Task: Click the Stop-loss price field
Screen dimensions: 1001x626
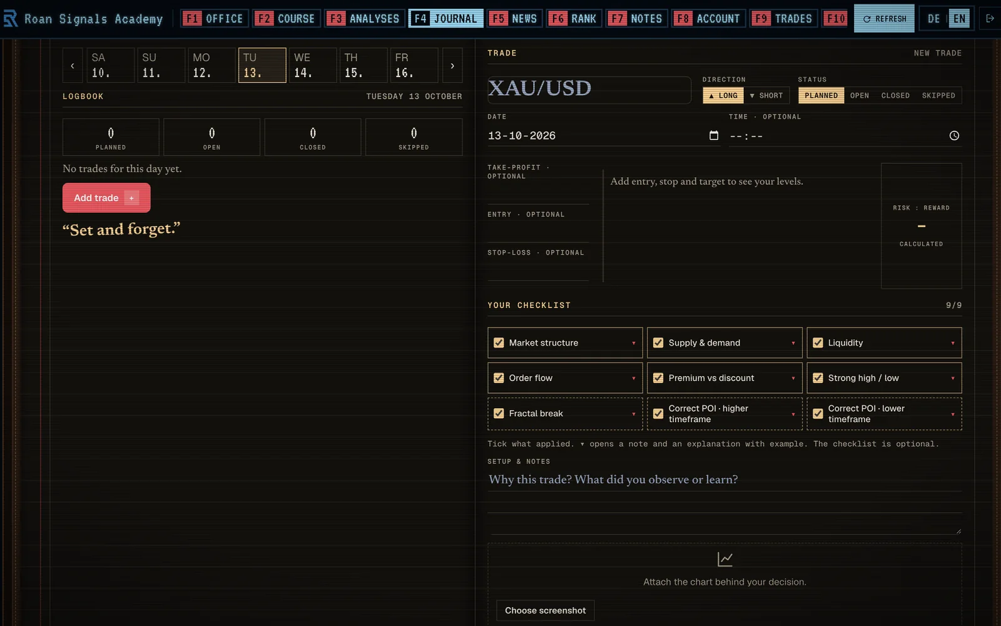Action: coord(538,270)
